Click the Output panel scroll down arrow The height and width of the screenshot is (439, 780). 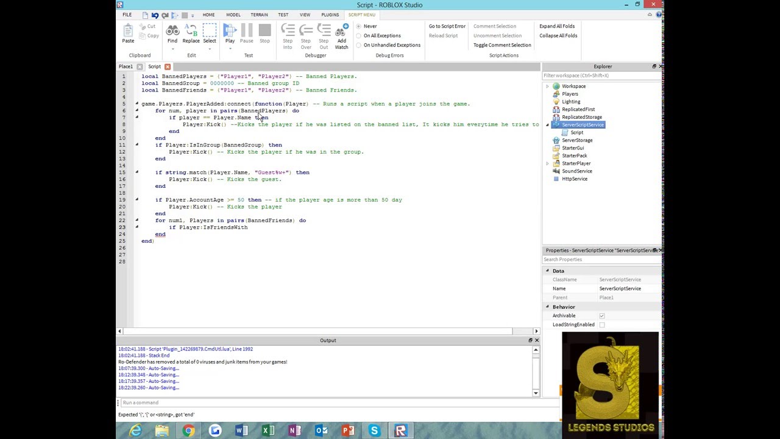(x=536, y=393)
